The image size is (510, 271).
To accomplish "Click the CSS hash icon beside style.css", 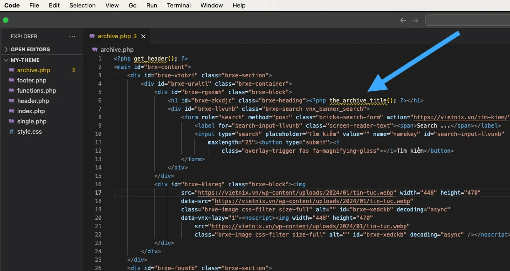I will (11, 132).
